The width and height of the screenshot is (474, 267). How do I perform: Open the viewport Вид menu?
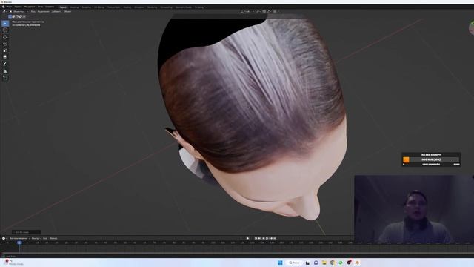tap(33, 12)
